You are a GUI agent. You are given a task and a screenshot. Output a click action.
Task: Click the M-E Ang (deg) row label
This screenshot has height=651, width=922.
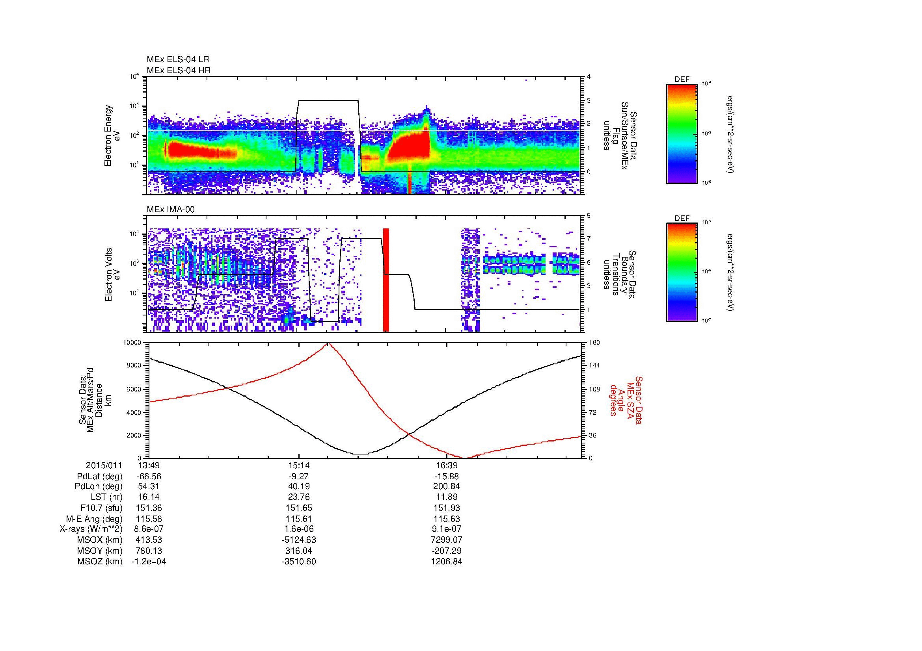click(x=94, y=519)
